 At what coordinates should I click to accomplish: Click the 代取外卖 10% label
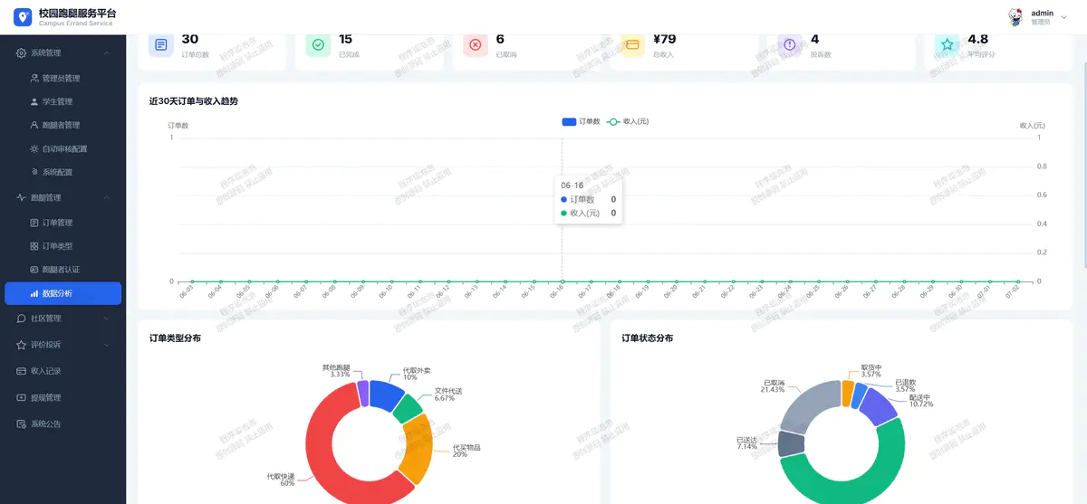(417, 374)
